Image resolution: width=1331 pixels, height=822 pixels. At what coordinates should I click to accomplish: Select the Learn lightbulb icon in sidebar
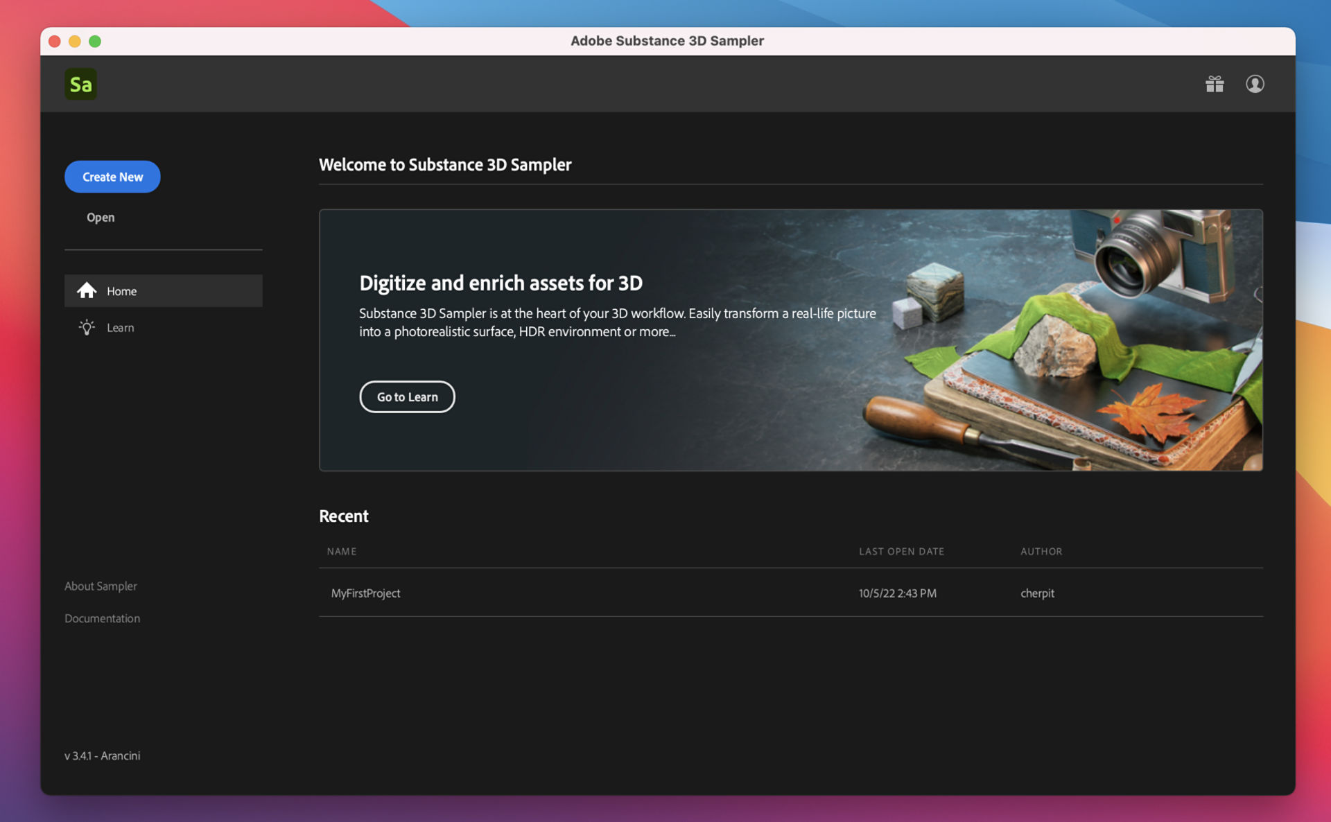point(86,326)
